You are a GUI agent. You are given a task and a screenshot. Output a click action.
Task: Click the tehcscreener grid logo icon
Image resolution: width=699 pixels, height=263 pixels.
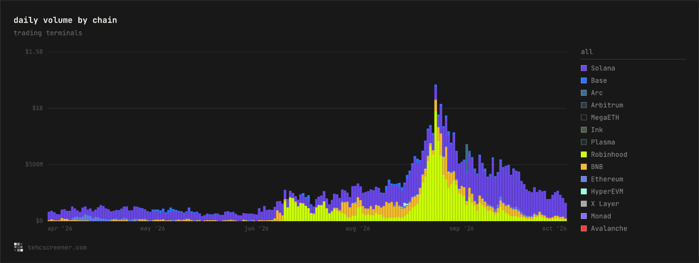[x=18, y=247]
